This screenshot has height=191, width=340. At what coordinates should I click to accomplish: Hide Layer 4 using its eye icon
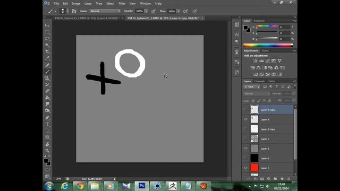pos(245,119)
